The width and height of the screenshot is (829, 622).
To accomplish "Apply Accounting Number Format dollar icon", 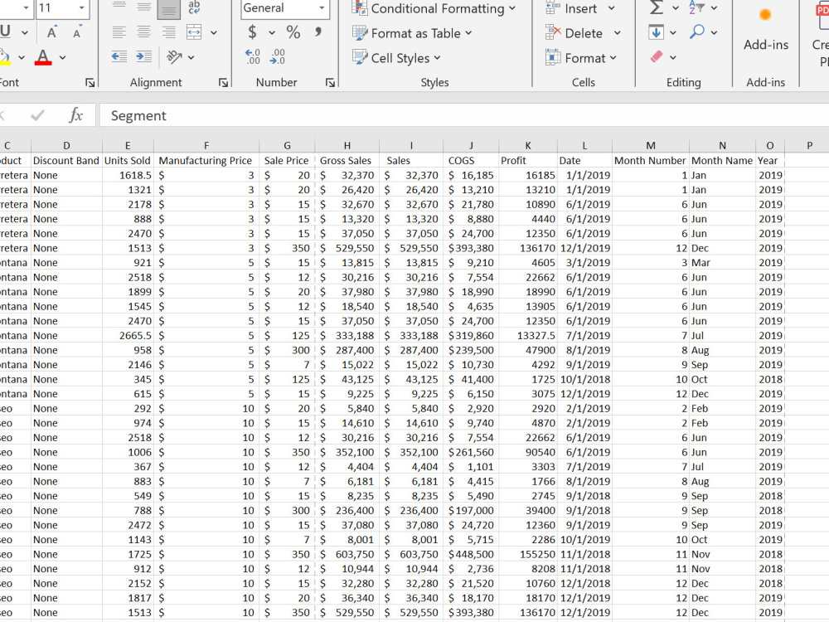I will click(x=253, y=32).
